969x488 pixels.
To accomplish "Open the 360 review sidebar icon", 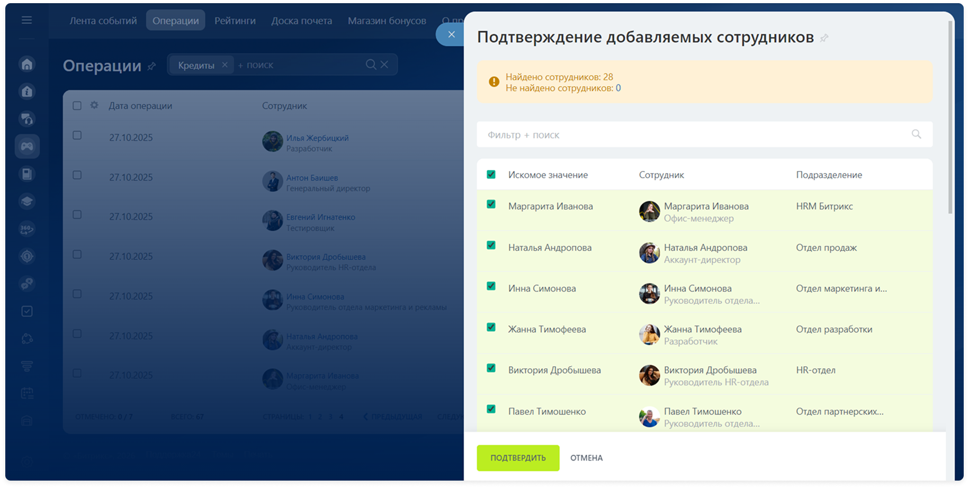I will pos(27,229).
